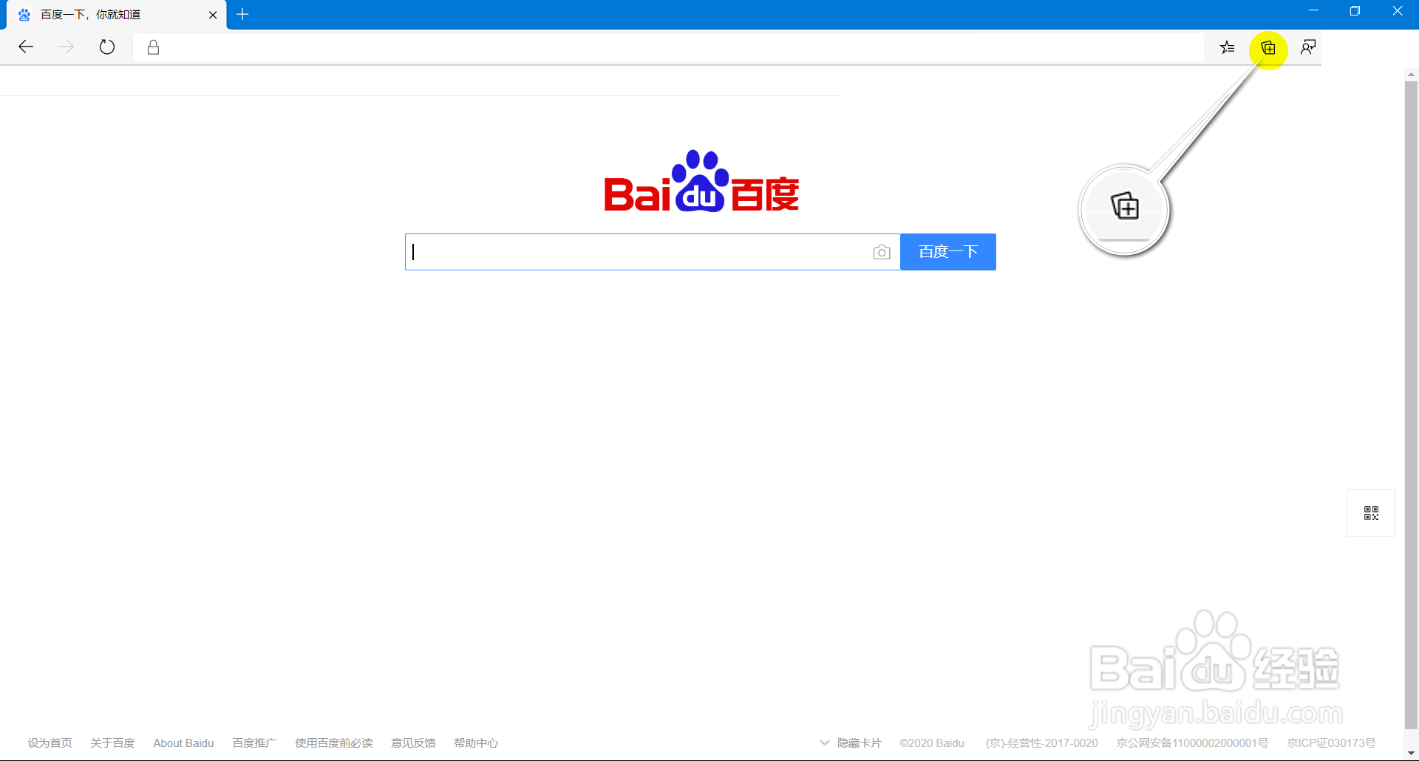Open a new tab with the plus button

pos(242,14)
